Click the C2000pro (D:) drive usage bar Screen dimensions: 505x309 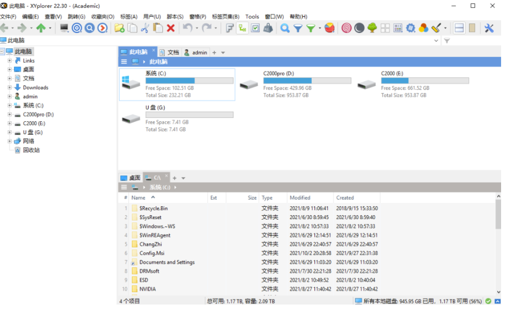307,80
